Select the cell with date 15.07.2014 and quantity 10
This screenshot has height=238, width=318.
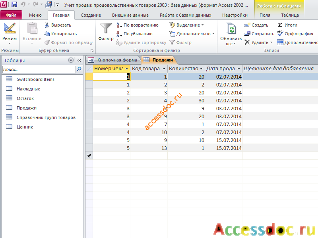[x=223, y=140]
